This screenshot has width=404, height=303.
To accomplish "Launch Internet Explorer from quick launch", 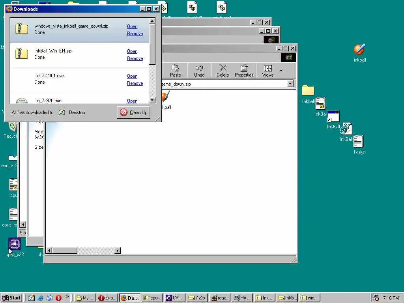I will 41,298.
